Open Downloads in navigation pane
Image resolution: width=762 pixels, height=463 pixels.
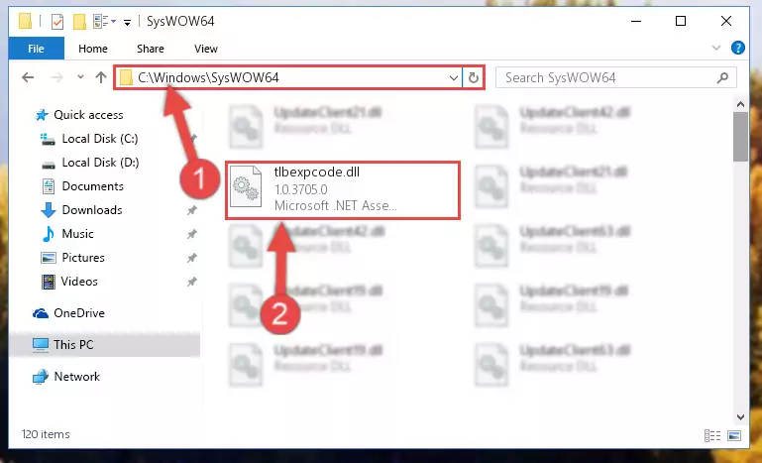[x=92, y=210]
